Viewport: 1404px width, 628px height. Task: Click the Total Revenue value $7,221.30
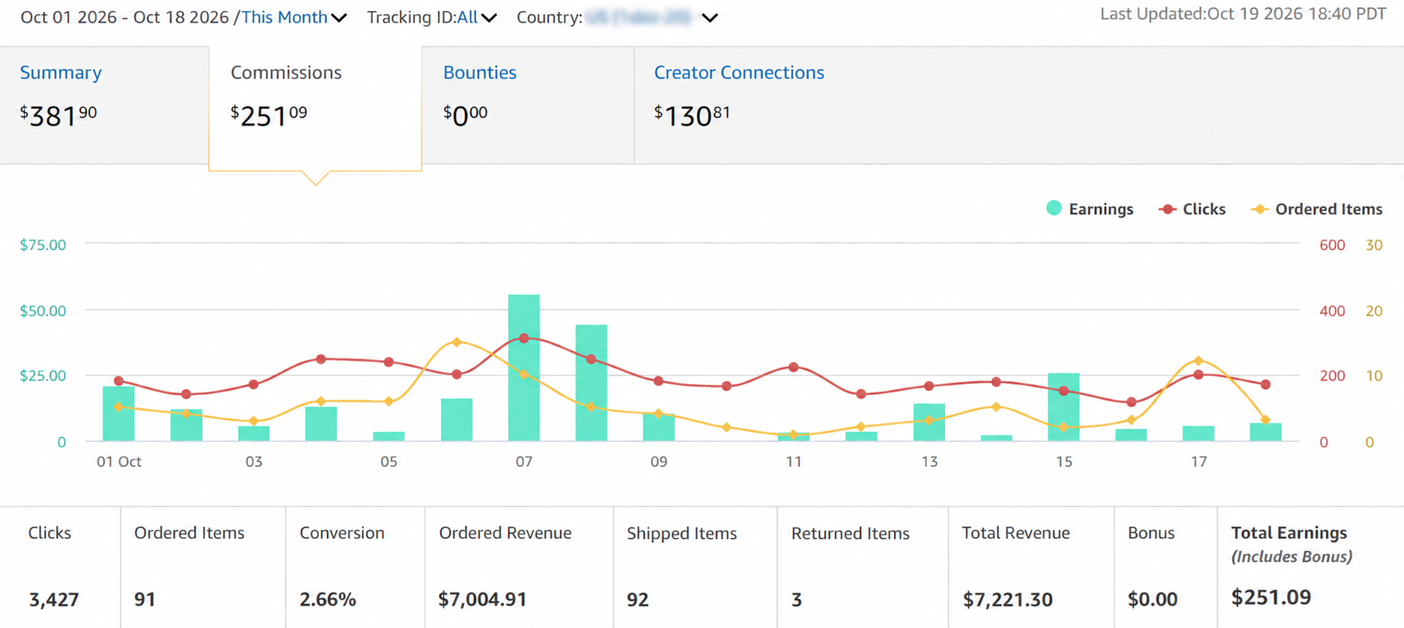tap(1008, 600)
